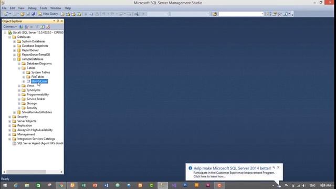Click the Windows Start button
This screenshot has height=189, width=336.
pyautogui.click(x=5, y=185)
